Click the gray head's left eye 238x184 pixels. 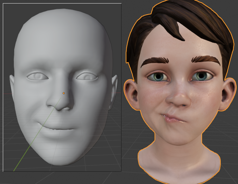pyautogui.click(x=38, y=76)
